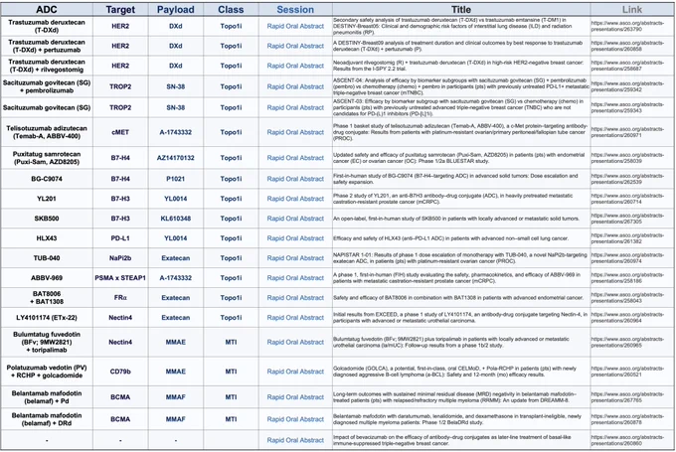The height and width of the screenshot is (452, 676).
Task: Click the Target column header
Action: point(120,10)
